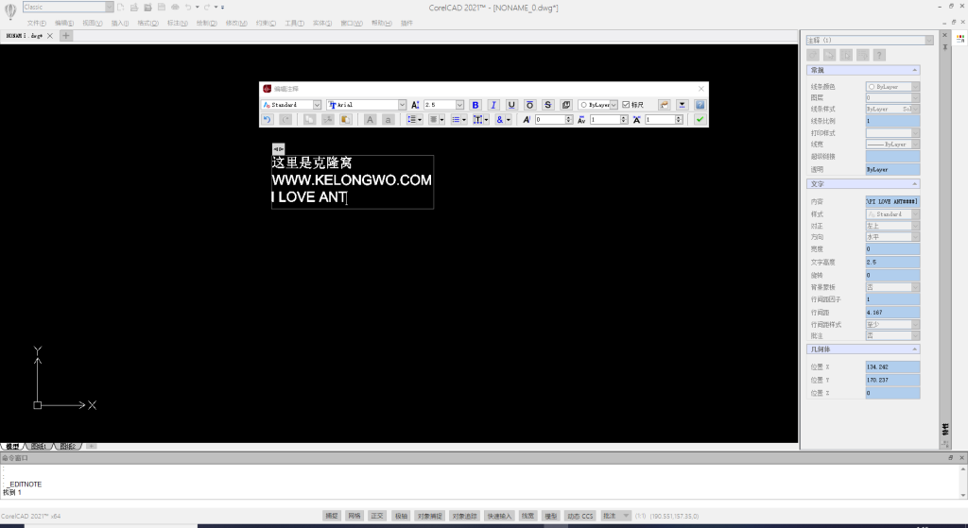
Task: Click the editor options arrow icon
Action: click(682, 105)
